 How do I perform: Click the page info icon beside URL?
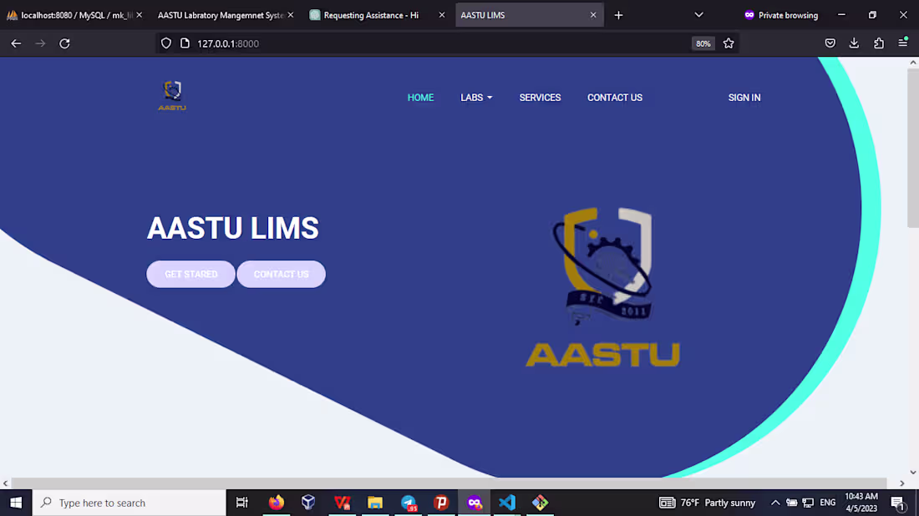(x=185, y=43)
